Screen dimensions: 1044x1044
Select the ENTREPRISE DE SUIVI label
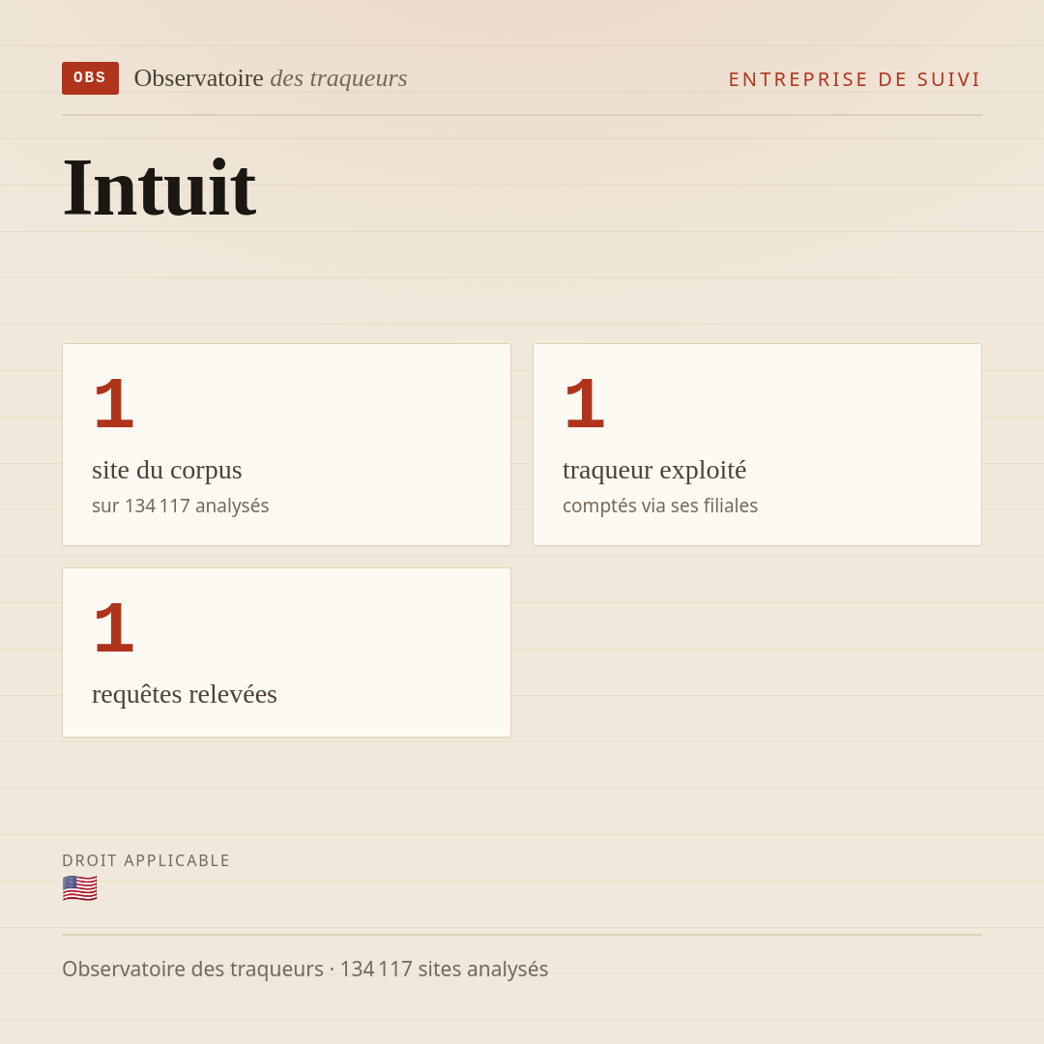pyautogui.click(x=855, y=79)
